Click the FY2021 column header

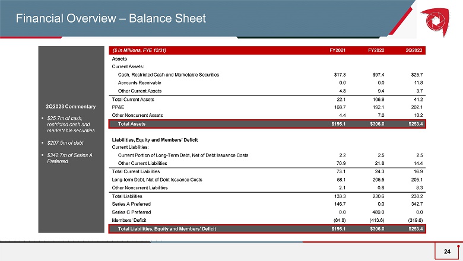click(338, 50)
